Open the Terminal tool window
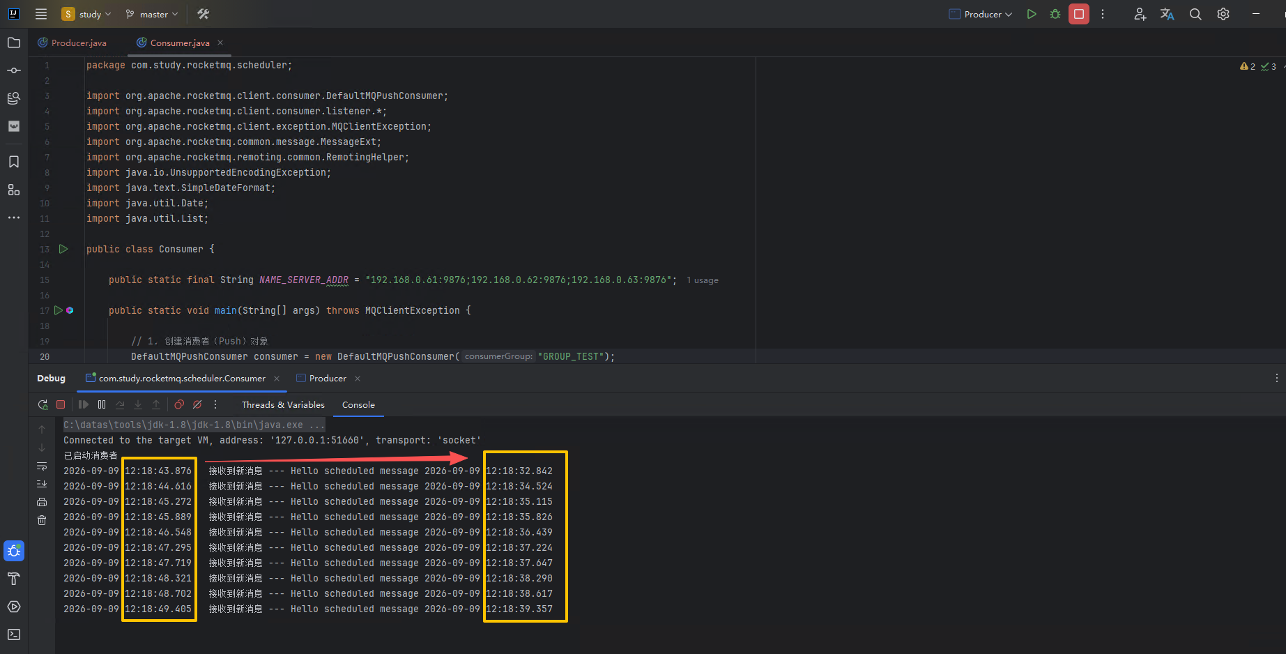This screenshot has width=1286, height=654. click(x=14, y=634)
